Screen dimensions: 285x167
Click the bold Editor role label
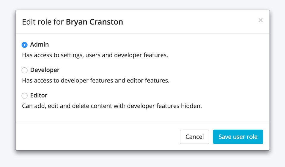click(39, 96)
